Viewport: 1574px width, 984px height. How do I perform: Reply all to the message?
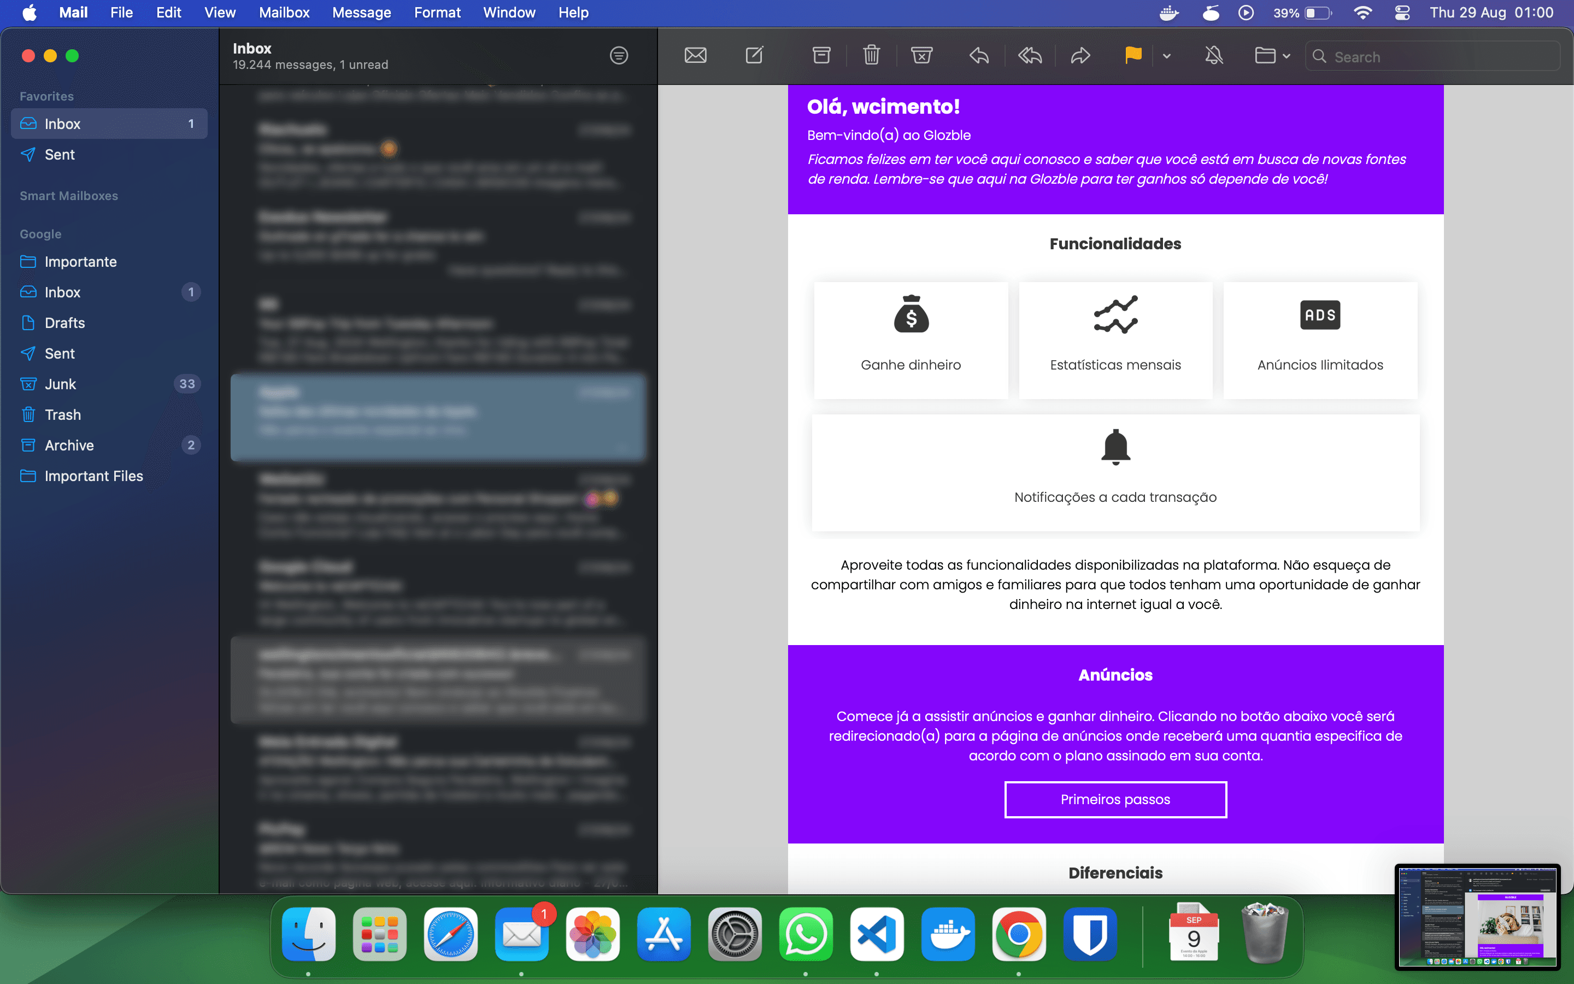click(x=1030, y=56)
